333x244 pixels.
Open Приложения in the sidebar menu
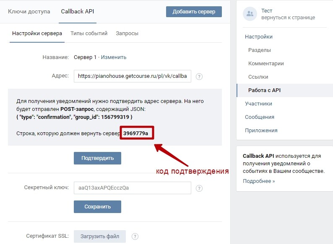(x=261, y=131)
